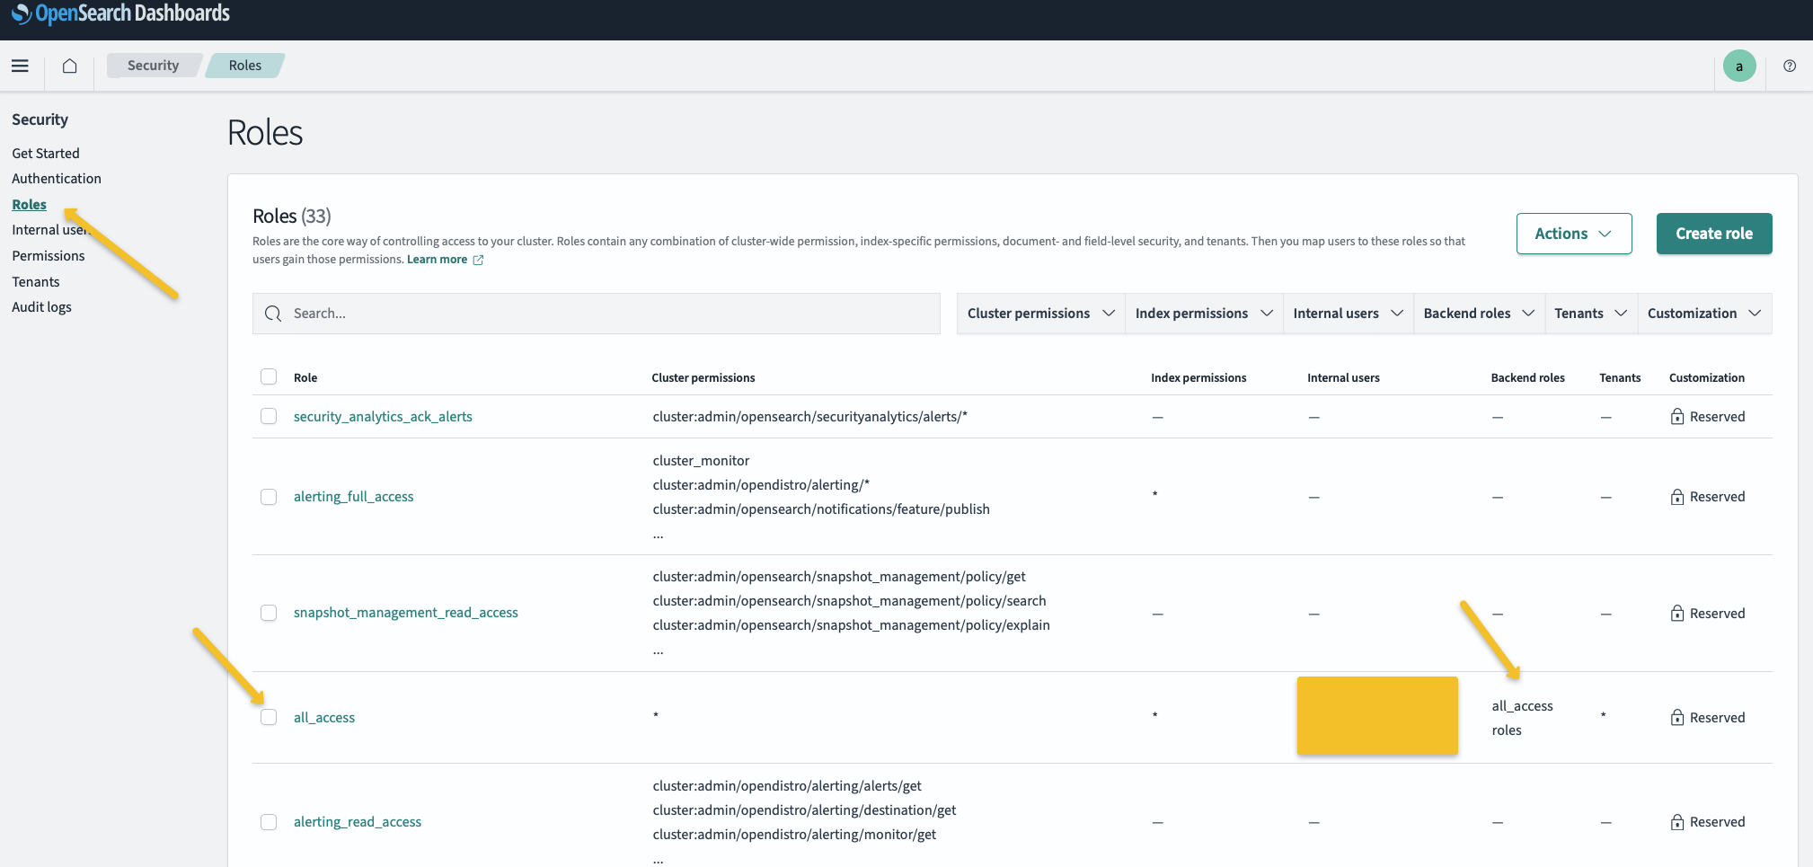Toggle the select-all roles checkbox
Viewport: 1813px width, 867px height.
(x=269, y=376)
